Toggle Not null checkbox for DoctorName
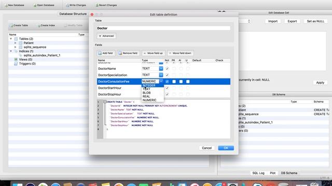Viewport: 332px width, 186px height. (167, 69)
